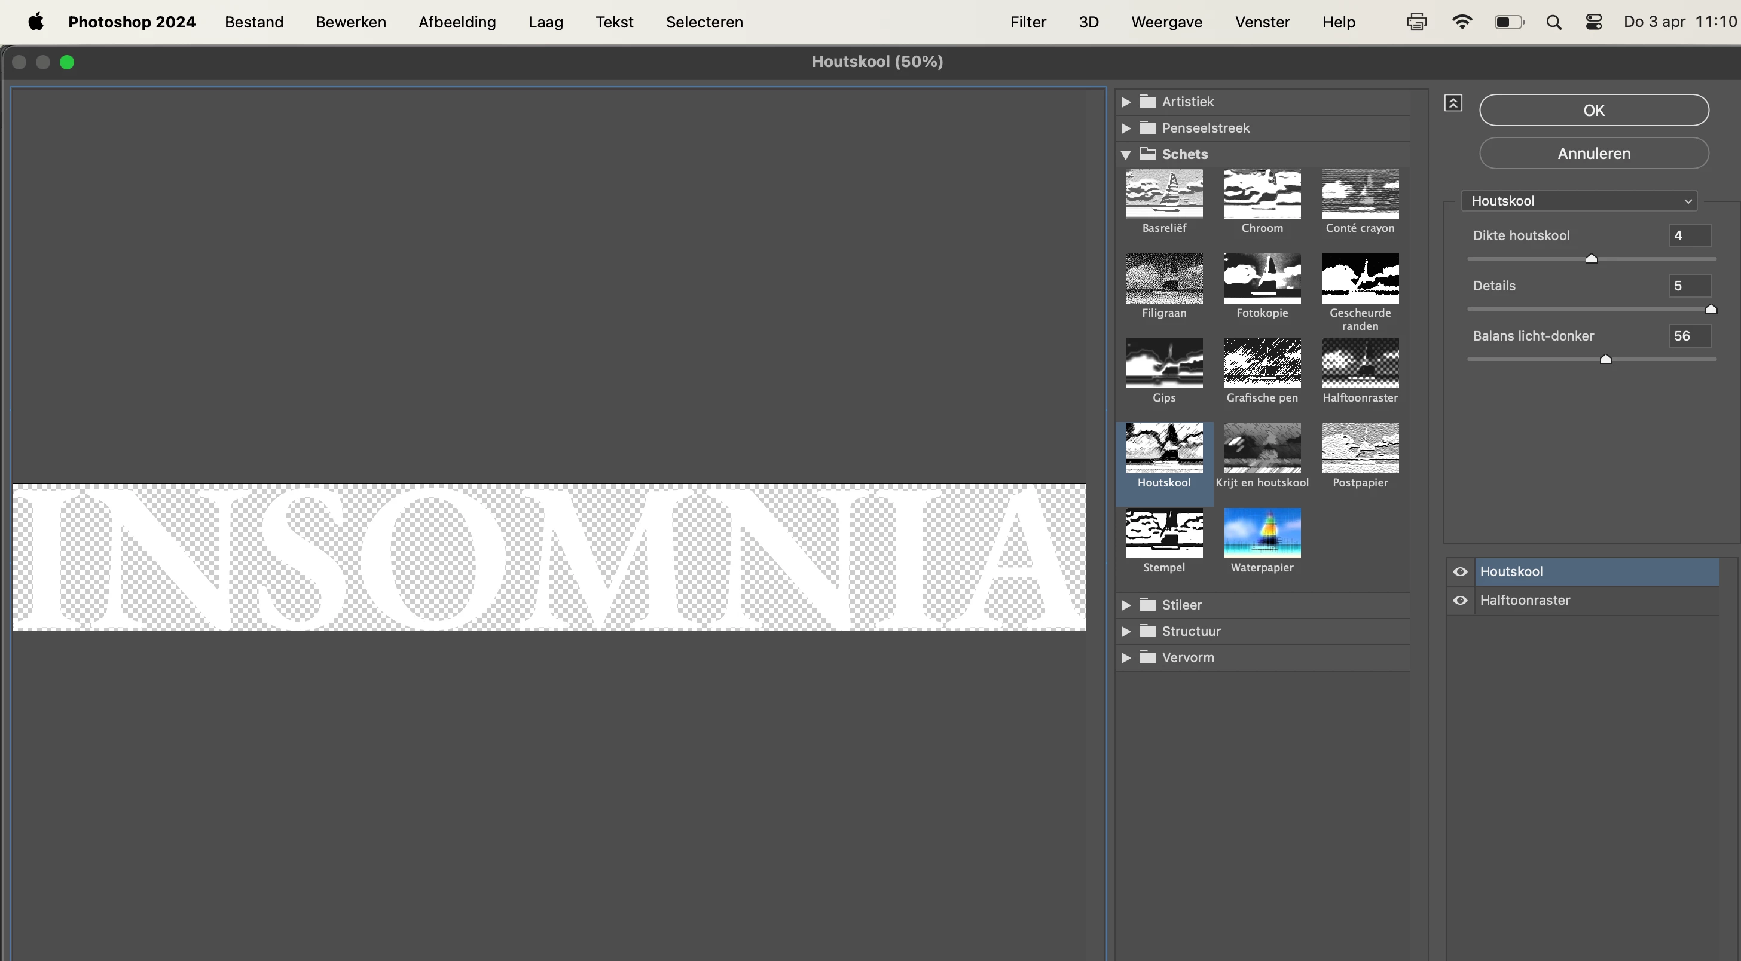Collapse the Schets filter folder
This screenshot has width=1741, height=961.
pyautogui.click(x=1126, y=155)
